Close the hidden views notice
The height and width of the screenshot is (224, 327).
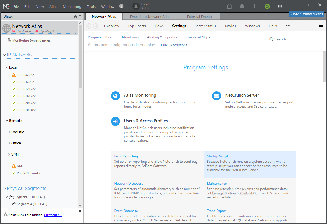[x=80, y=211]
